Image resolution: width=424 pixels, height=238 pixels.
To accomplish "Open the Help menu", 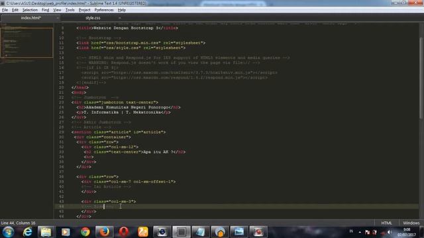I will [122, 10].
